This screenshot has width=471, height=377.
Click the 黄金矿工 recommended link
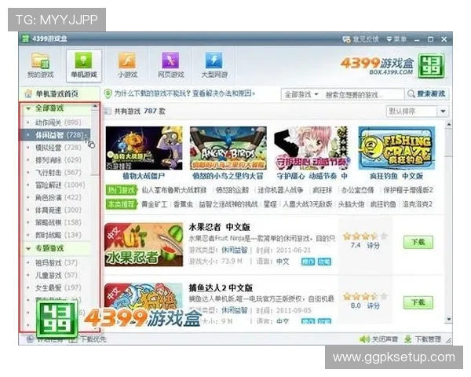(x=154, y=204)
